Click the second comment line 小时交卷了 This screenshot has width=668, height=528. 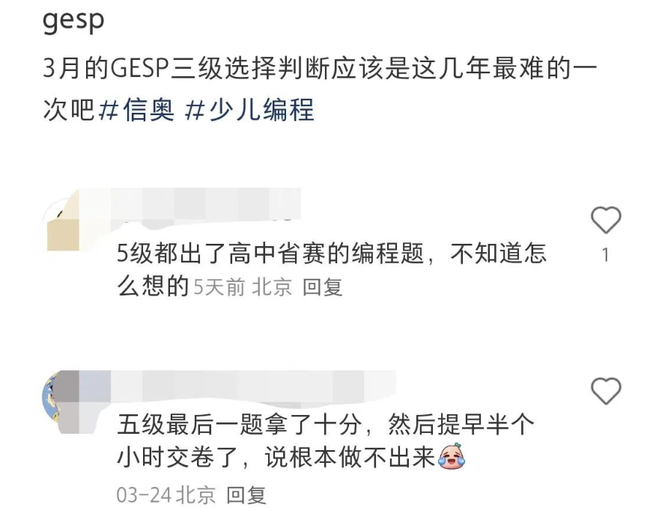click(276, 458)
